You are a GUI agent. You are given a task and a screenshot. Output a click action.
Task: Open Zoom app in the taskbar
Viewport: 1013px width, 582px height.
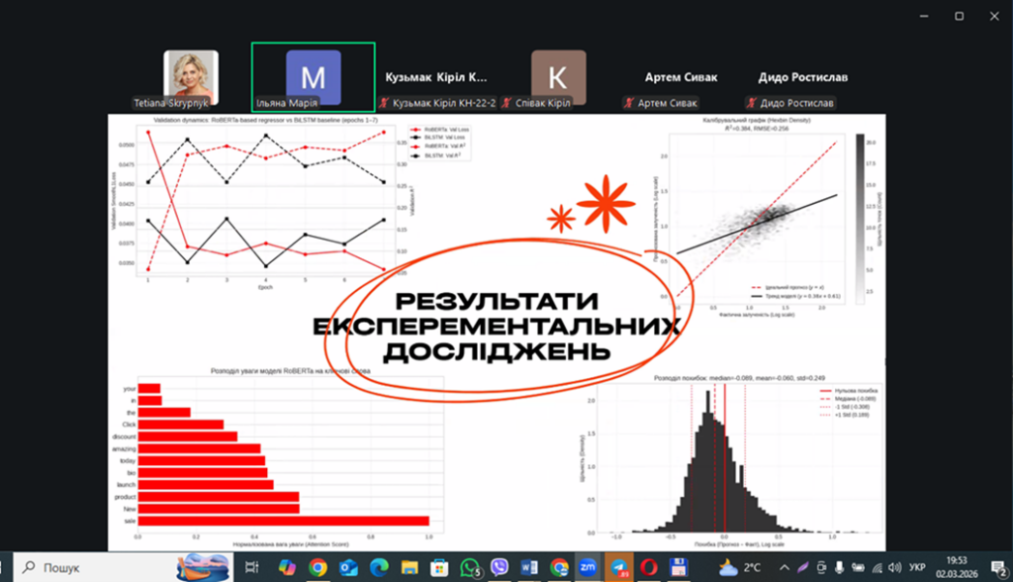point(589,567)
